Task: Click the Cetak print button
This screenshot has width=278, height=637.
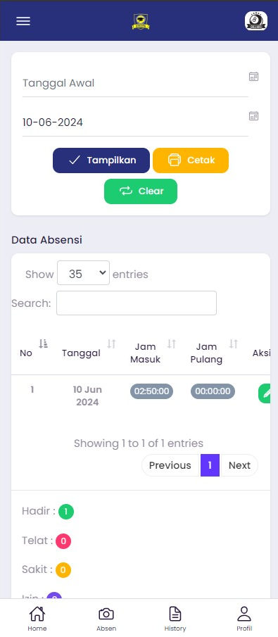Action: coord(191,160)
